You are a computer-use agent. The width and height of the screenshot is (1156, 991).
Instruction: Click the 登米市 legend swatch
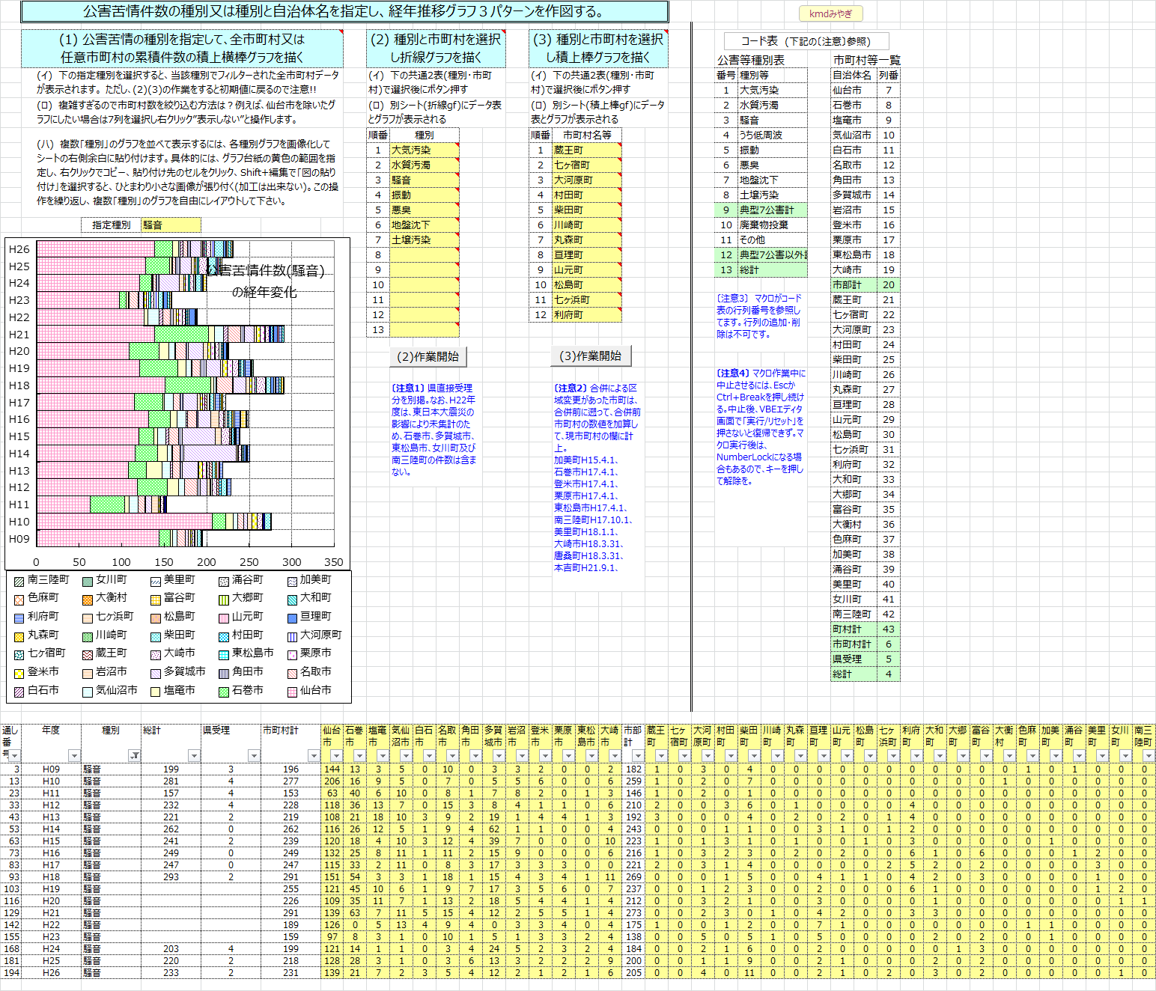click(x=19, y=673)
